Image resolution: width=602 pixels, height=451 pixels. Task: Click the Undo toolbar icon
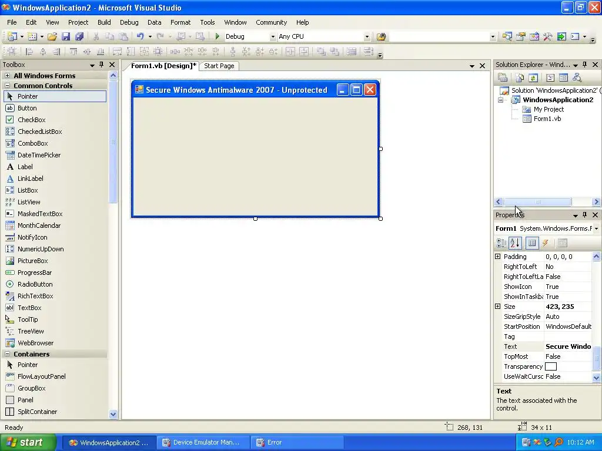click(x=140, y=36)
